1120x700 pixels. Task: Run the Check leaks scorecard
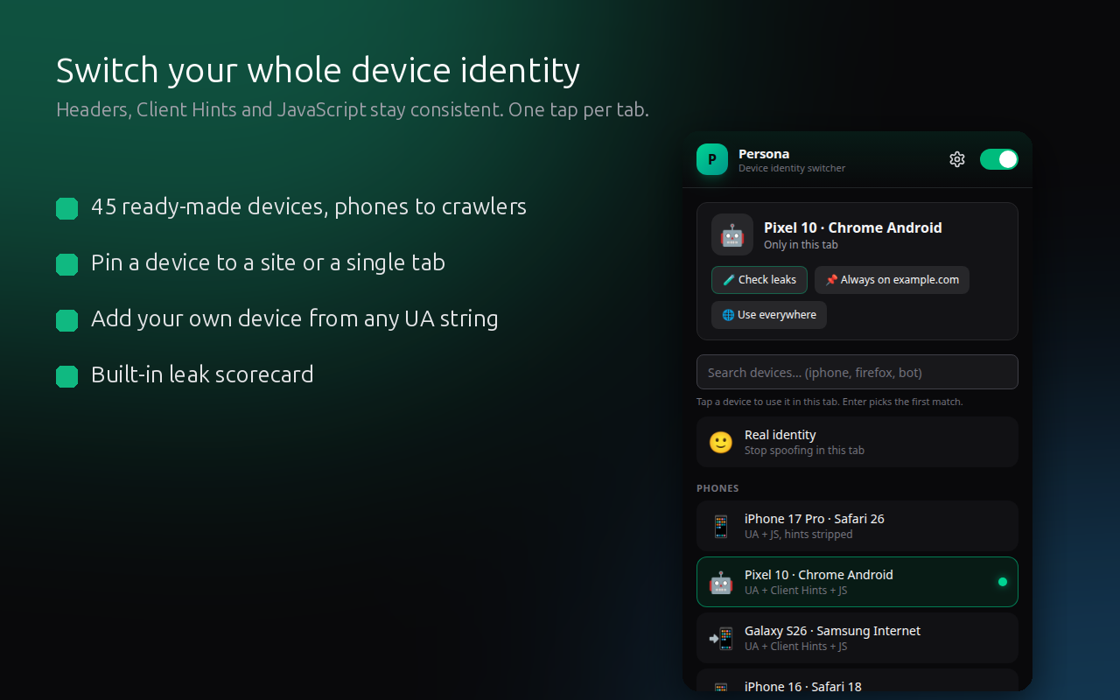tap(759, 280)
